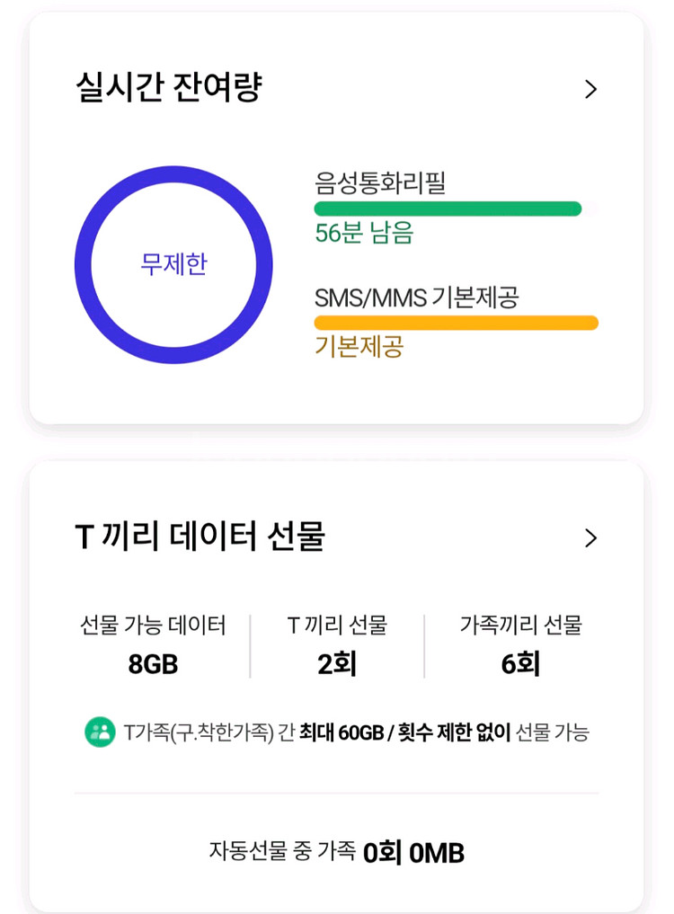Image resolution: width=674 pixels, height=914 pixels.
Task: Select the T 끼리 선물 column label
Action: pyautogui.click(x=337, y=626)
